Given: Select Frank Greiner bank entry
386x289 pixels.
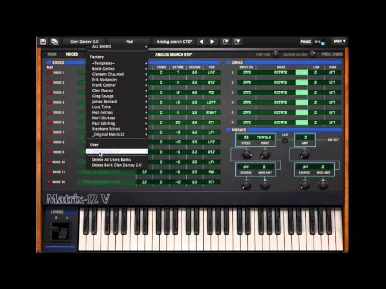Looking at the screenshot, I should [117, 85].
